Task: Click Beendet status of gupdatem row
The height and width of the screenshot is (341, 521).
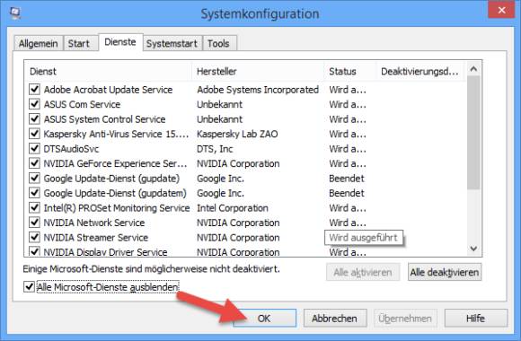Action: pyautogui.click(x=347, y=193)
